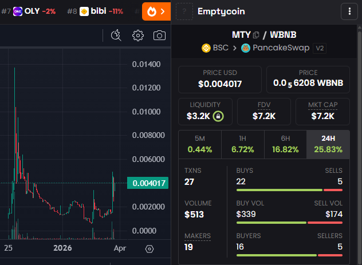The image size is (362, 265).
Task: Click the MAKERS label
Action: (x=198, y=236)
